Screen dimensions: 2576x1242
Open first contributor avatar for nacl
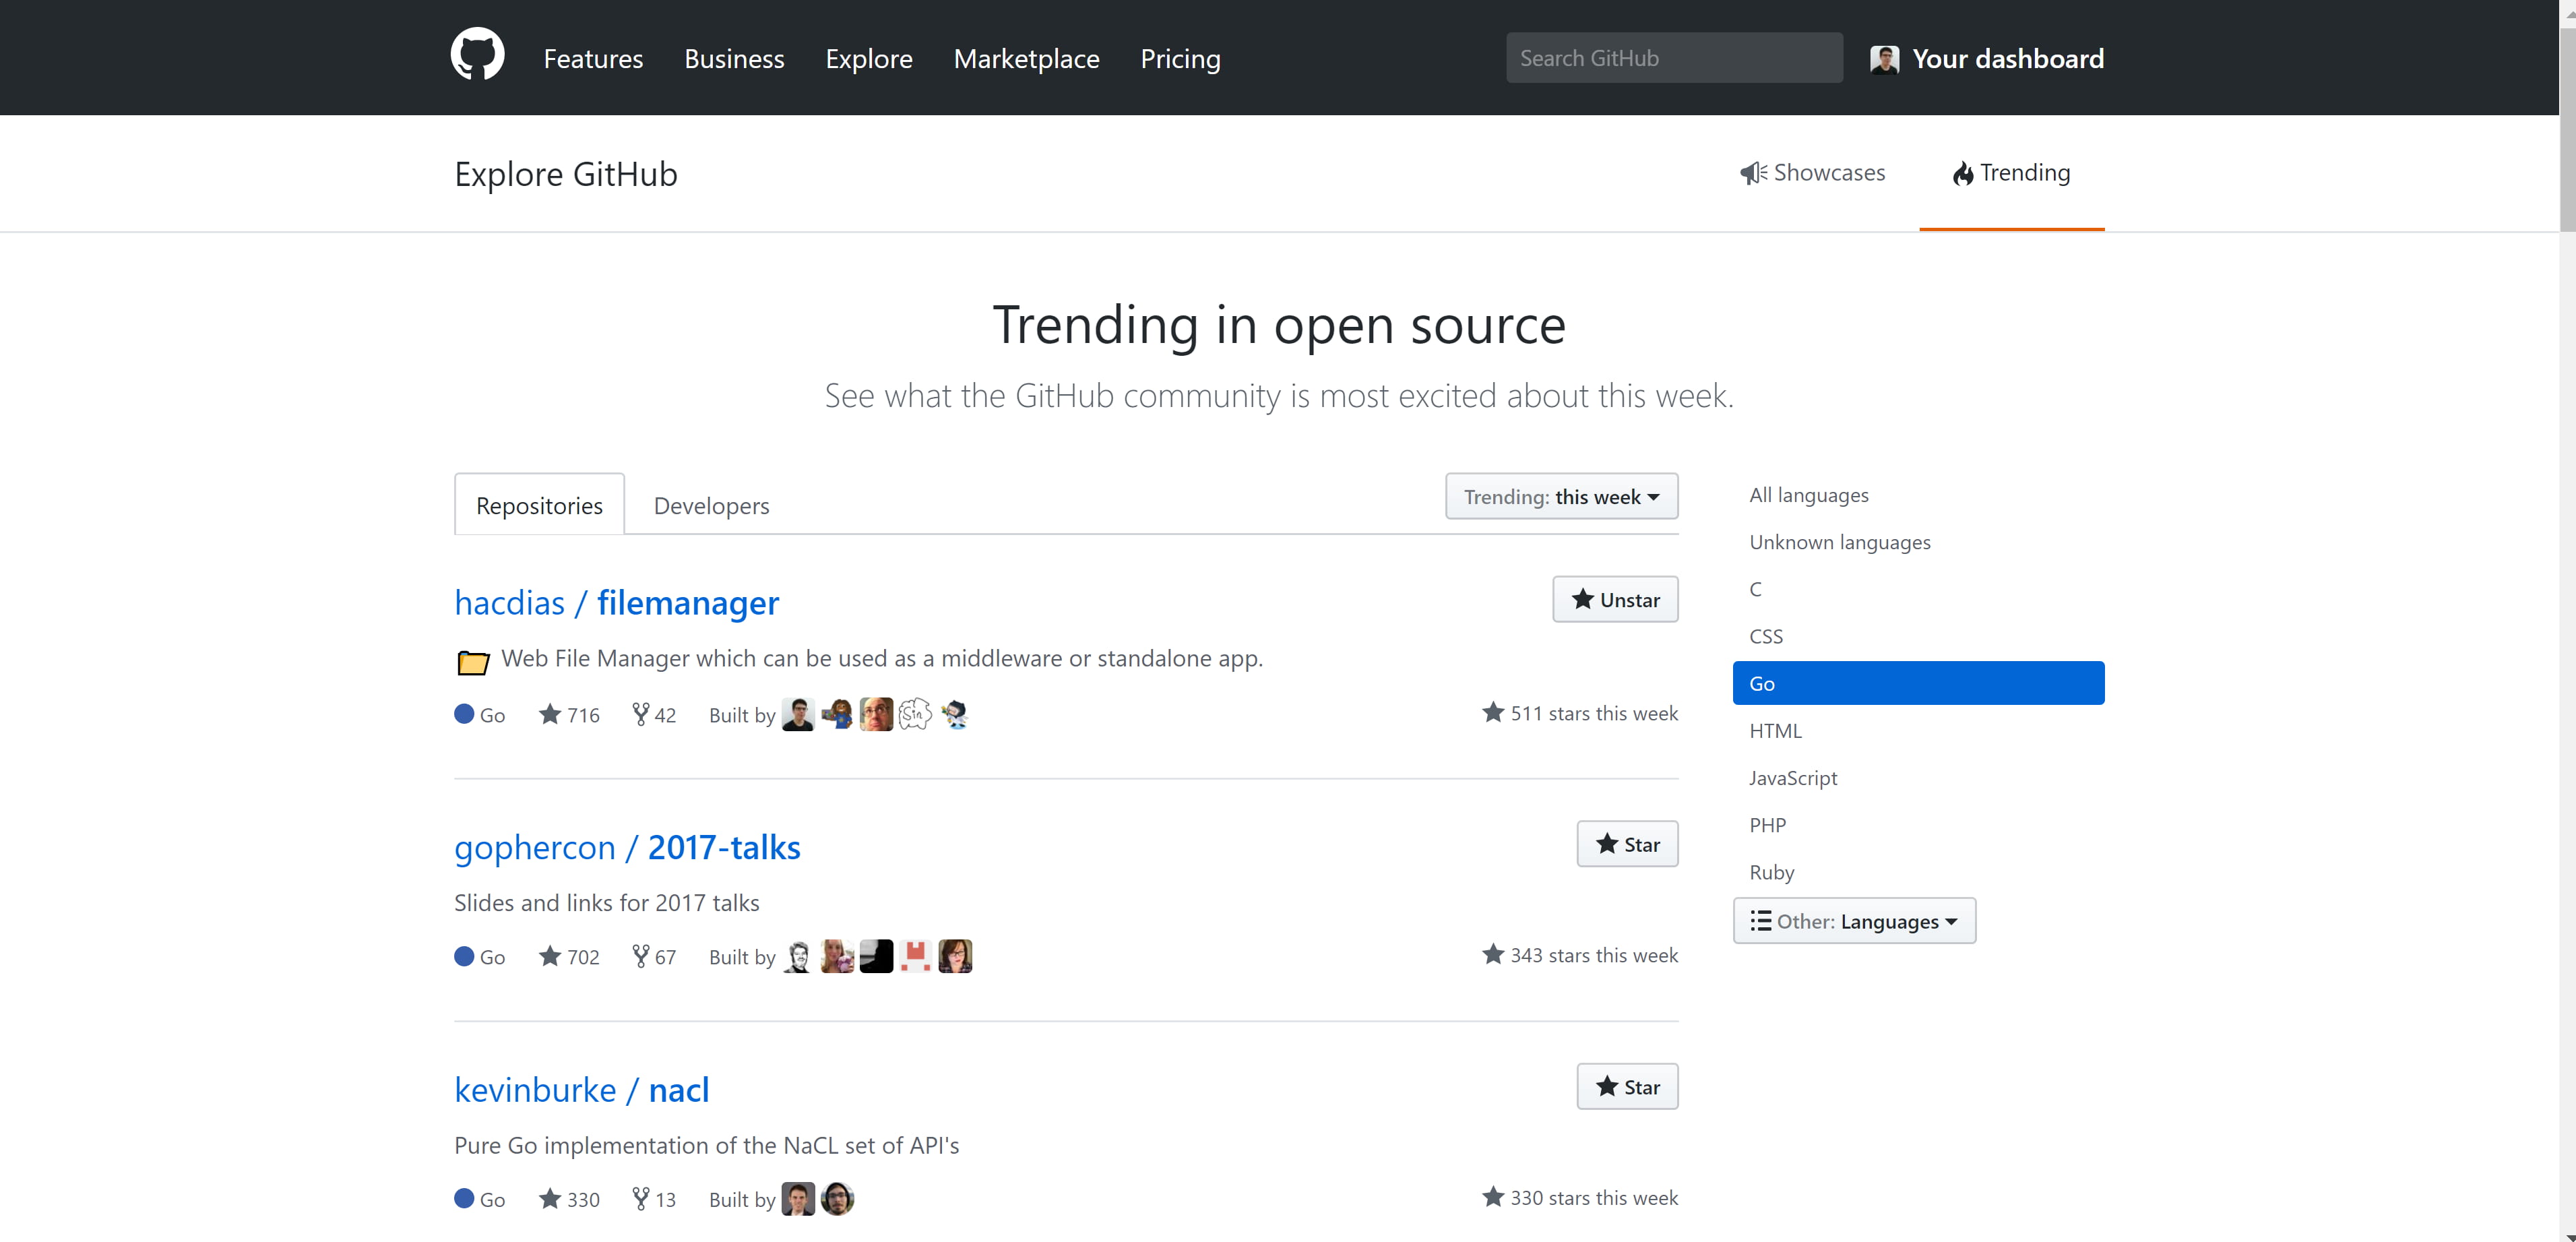[x=798, y=1198]
